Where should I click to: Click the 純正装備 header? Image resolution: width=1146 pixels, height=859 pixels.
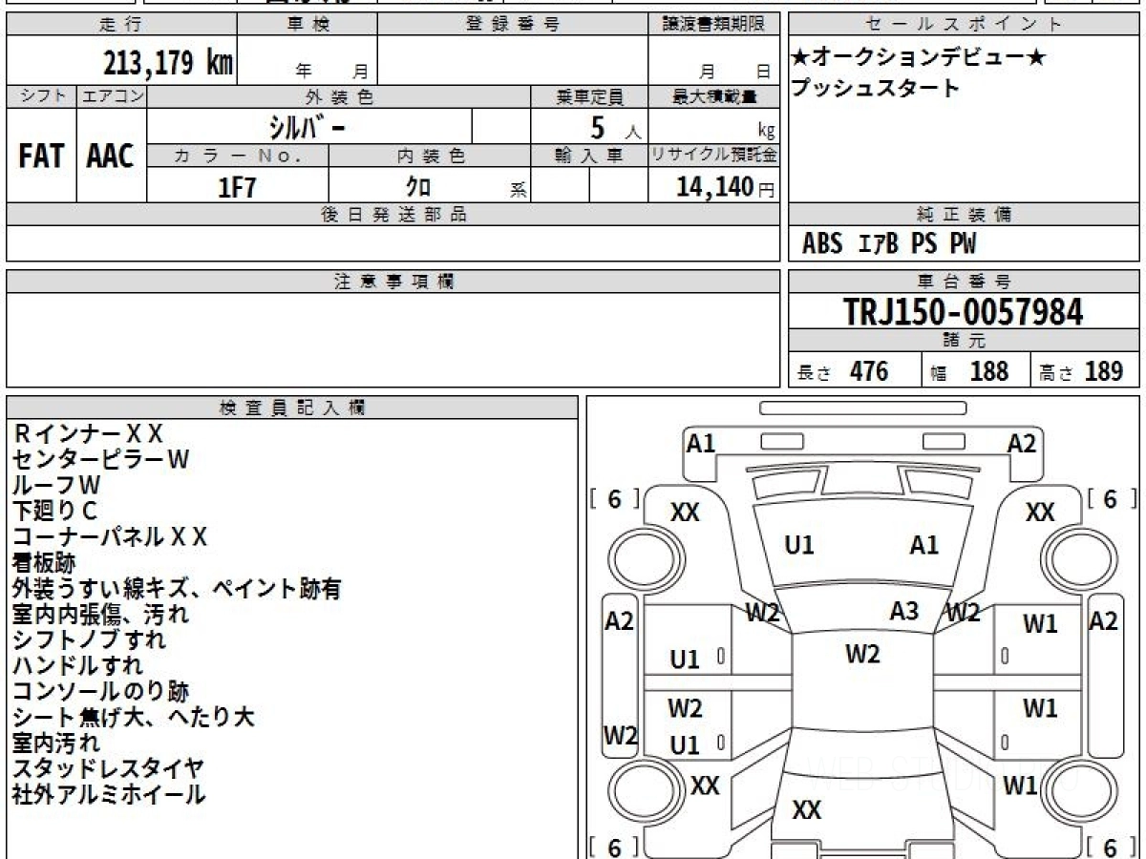click(x=965, y=215)
